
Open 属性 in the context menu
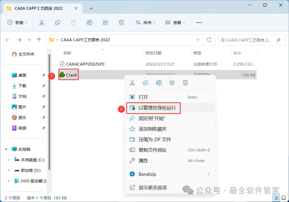coord(170,161)
